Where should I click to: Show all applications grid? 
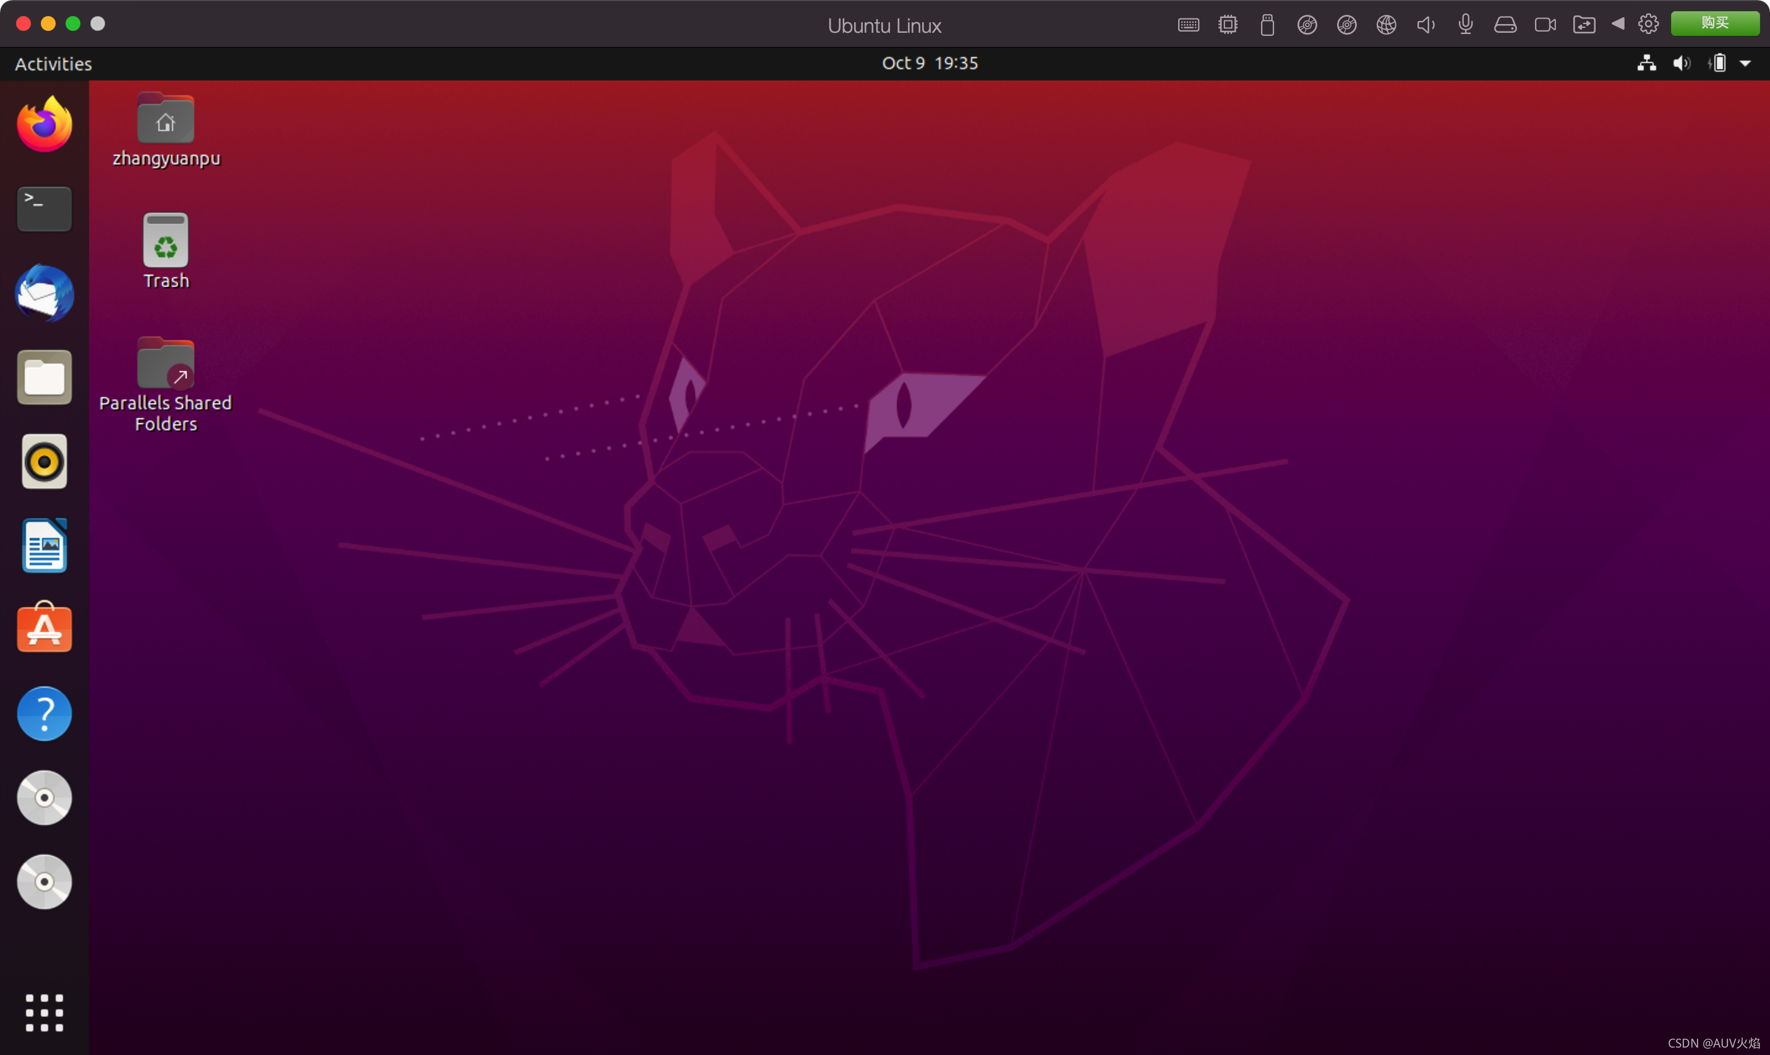tap(44, 1012)
